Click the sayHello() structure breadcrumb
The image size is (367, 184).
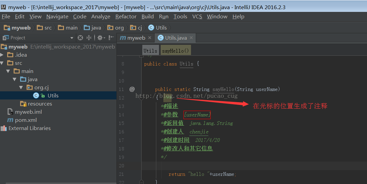tap(176, 51)
